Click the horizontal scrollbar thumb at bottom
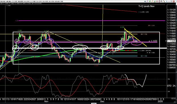Screen dimensions: 177x104 94,103
